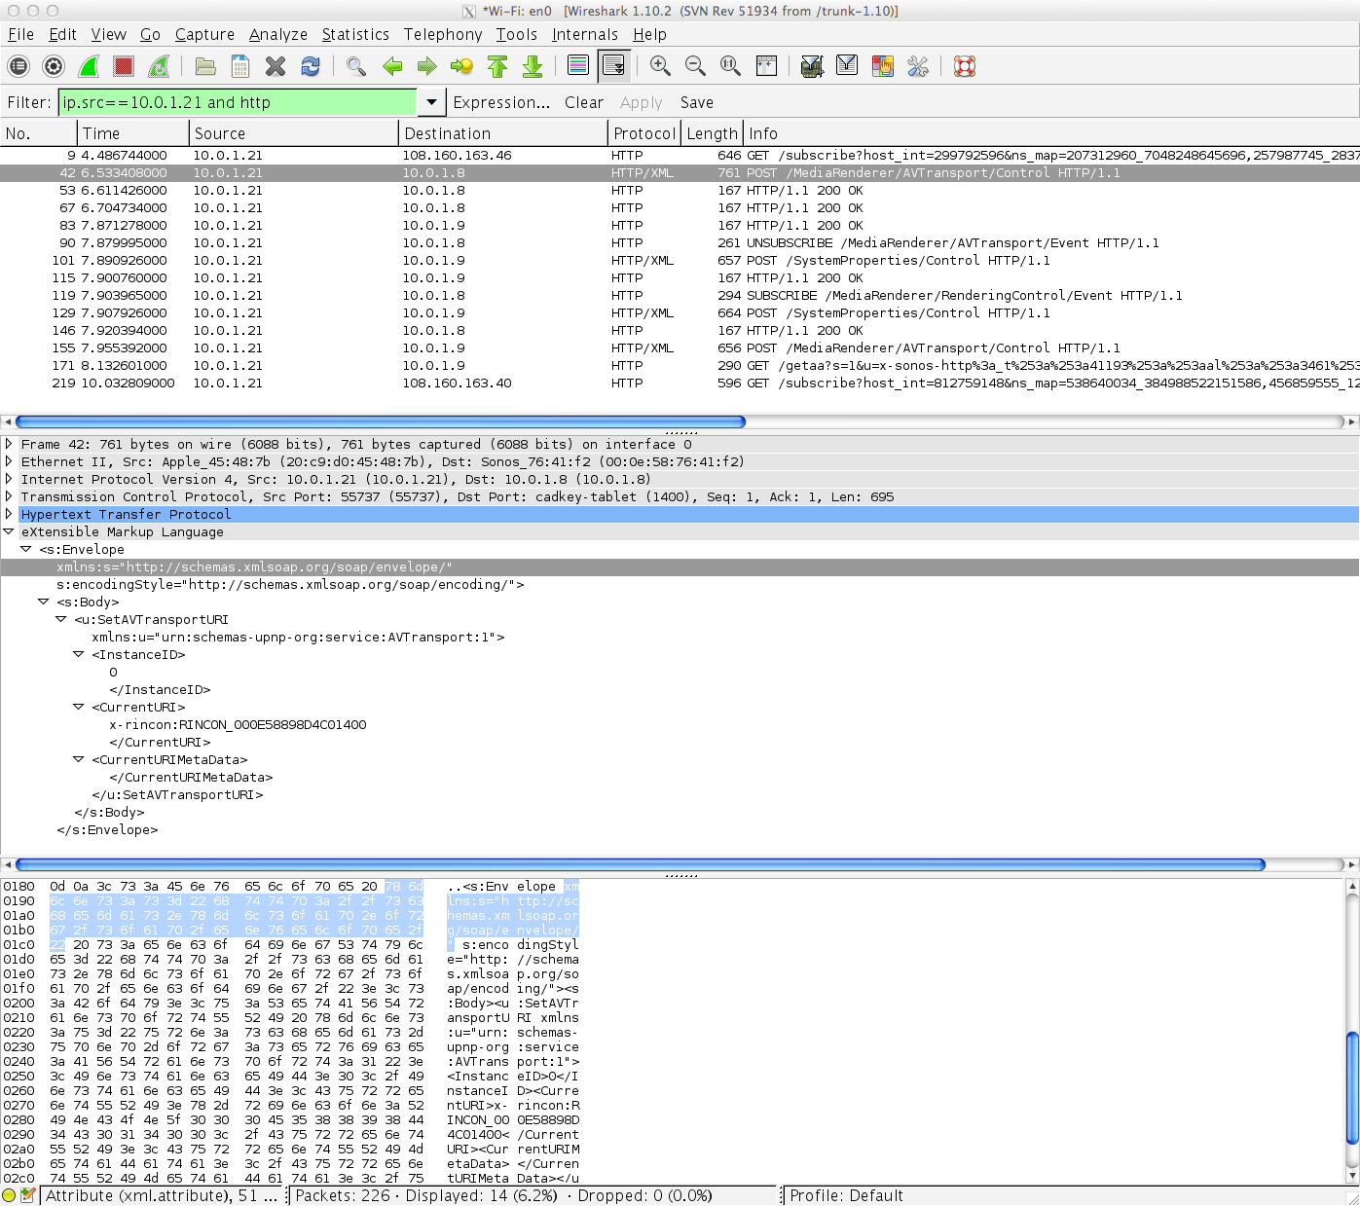Open coloring rules icon in toolbar
Screen dimensions: 1360x1206
pyautogui.click(x=883, y=66)
